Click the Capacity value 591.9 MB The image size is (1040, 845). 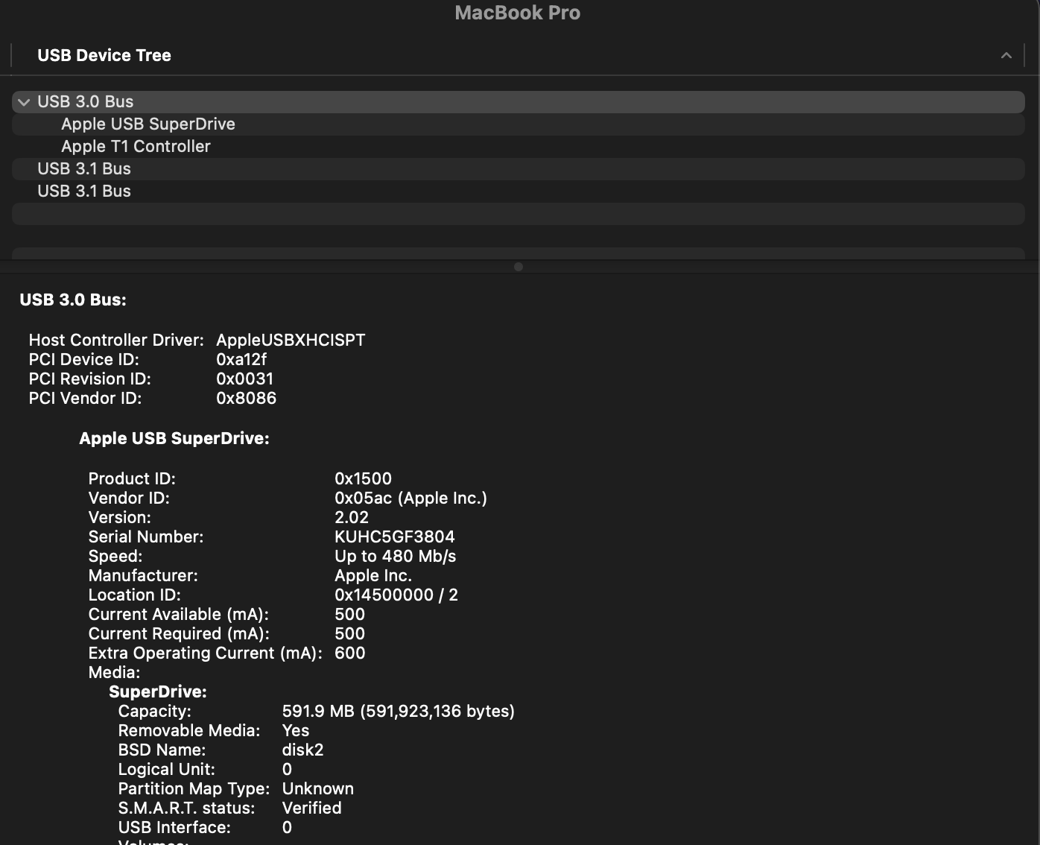[x=398, y=711]
